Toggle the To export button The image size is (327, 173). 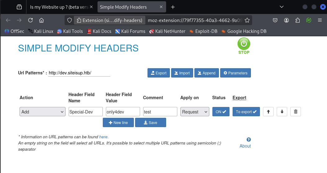pos(246,112)
